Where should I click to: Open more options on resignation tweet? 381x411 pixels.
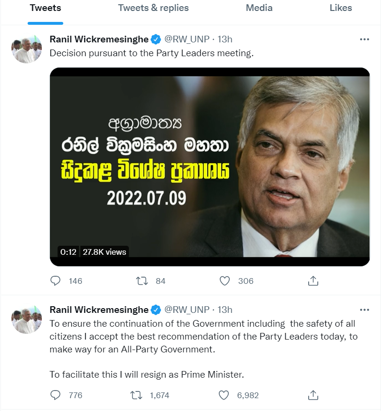[364, 310]
